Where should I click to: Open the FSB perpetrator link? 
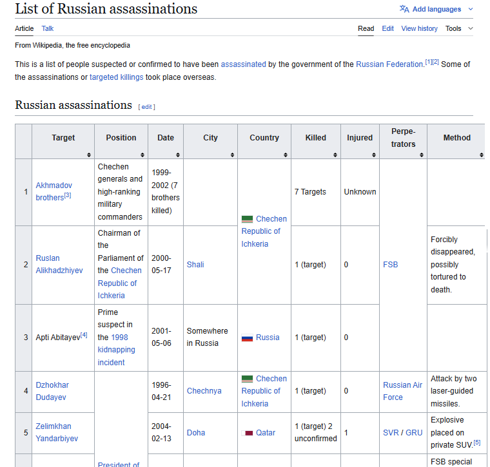tap(391, 265)
